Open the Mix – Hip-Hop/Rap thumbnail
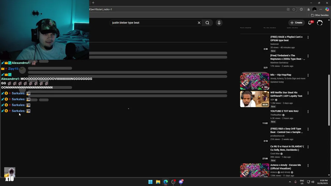The width and height of the screenshot is (331, 186). pyautogui.click(x=254, y=81)
